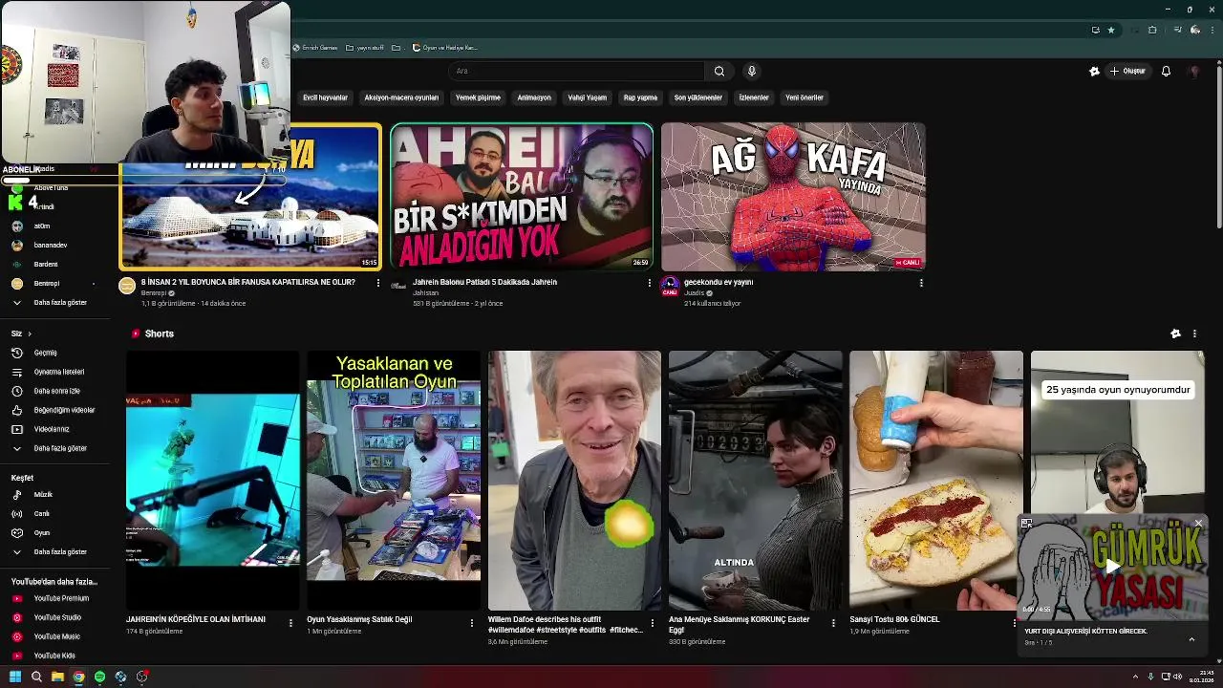Open options menu for 8 İNSAN video
1223x688 pixels.
click(x=378, y=283)
